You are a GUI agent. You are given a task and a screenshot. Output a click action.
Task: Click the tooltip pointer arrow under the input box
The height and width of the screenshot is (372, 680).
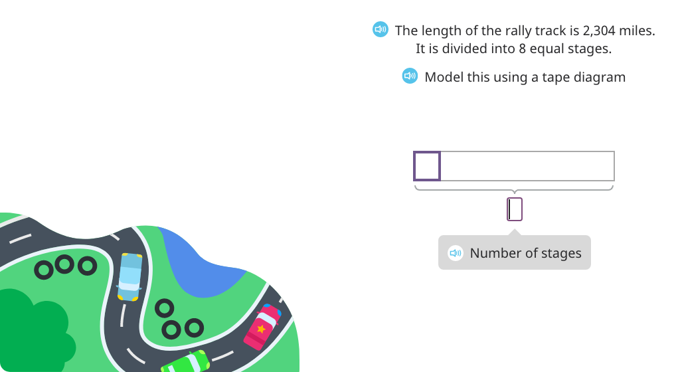tap(515, 232)
